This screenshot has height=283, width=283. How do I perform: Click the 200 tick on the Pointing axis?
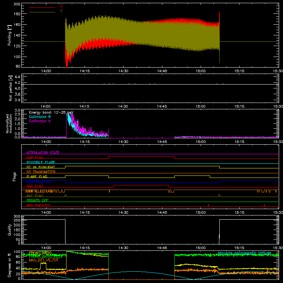click(x=17, y=4)
